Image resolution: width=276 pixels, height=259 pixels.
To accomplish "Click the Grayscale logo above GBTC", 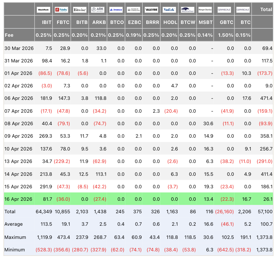I will pos(224,10).
